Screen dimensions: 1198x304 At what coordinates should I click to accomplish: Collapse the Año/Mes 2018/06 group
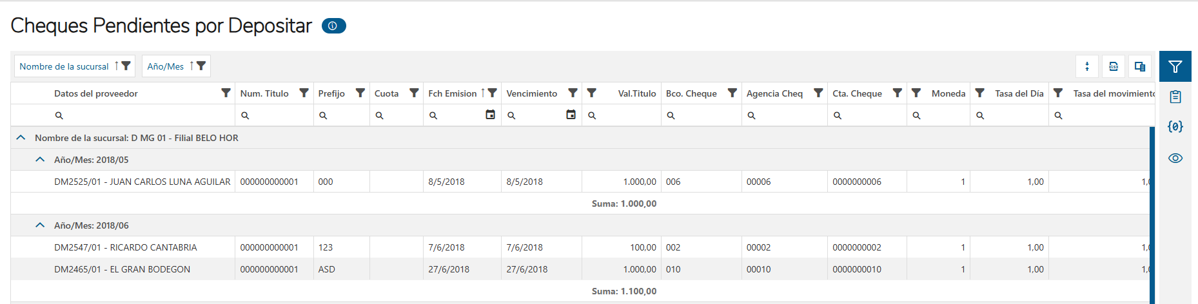(x=40, y=225)
